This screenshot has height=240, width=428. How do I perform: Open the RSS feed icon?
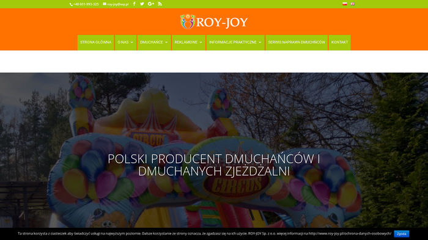point(160,4)
